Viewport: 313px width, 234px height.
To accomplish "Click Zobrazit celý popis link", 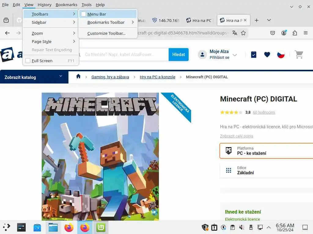I will [237, 136].
